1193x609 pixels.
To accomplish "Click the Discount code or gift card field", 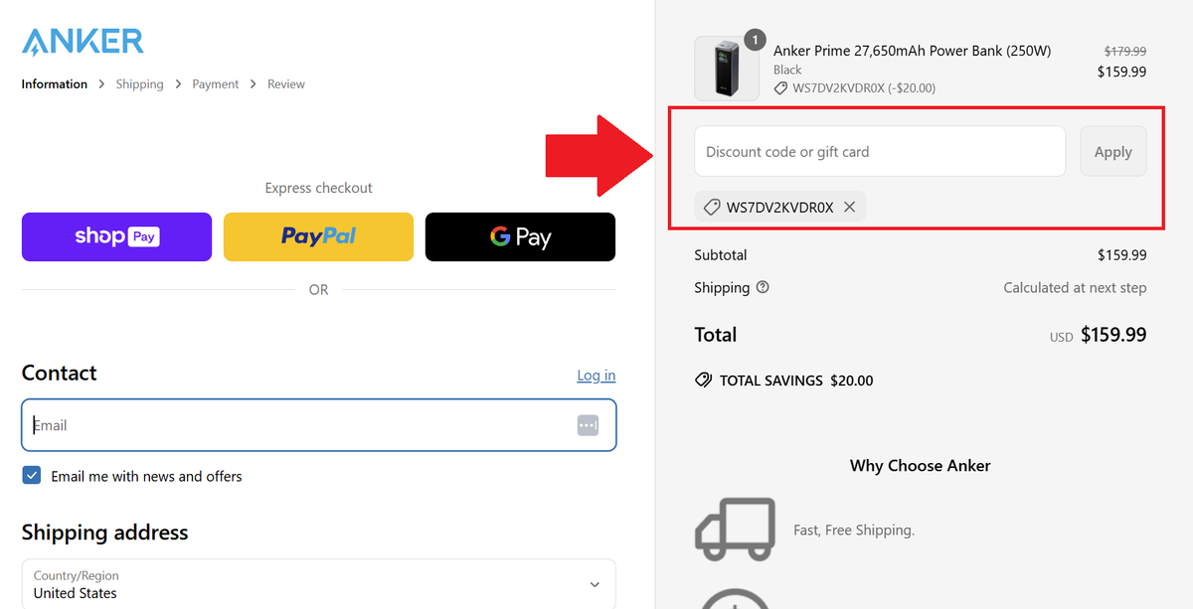I will click(x=879, y=151).
